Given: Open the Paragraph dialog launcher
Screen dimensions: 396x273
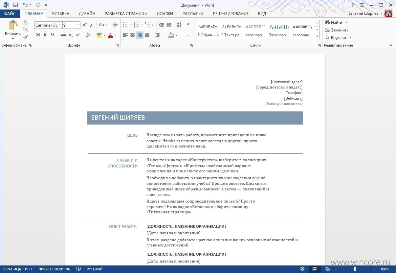Looking at the screenshot, I should tap(191, 46).
